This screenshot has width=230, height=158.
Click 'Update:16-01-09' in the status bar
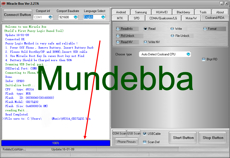coord(63,149)
